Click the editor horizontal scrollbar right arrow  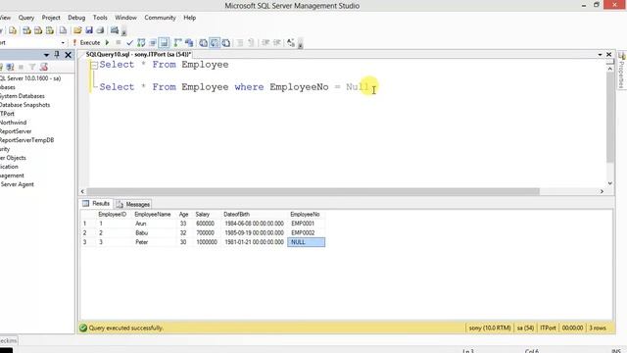[x=602, y=192]
